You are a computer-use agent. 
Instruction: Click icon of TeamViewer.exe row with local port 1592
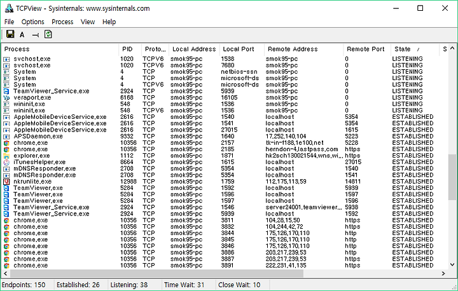[x=6, y=188]
